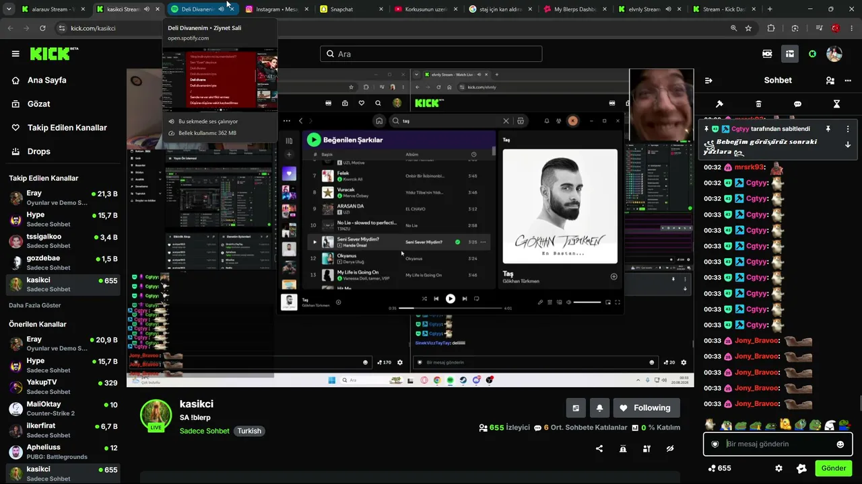The width and height of the screenshot is (862, 484).
Task: Open the three-dot menu beside Sohbet
Action: click(x=848, y=80)
